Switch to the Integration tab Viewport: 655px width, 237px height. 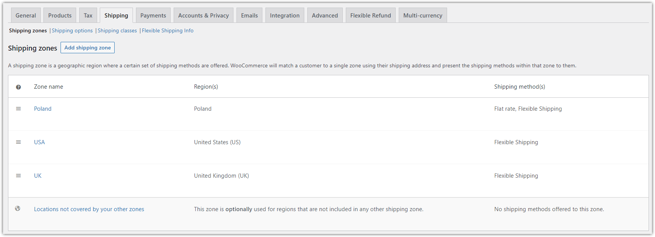(285, 15)
